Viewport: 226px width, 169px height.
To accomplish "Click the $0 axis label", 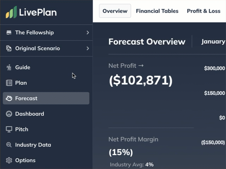I will tap(222, 118).
